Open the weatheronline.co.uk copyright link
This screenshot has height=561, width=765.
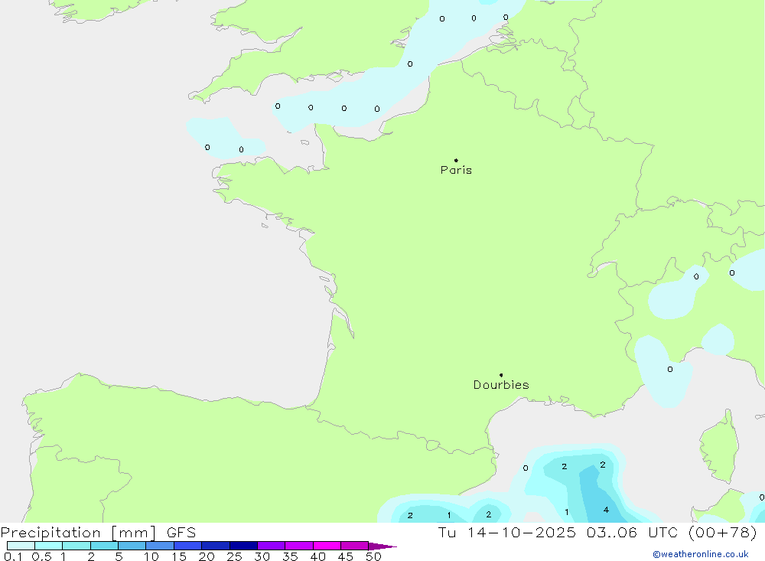click(x=701, y=554)
